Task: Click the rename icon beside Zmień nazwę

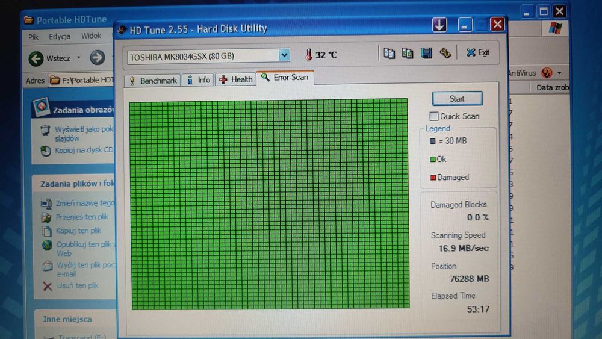Action: coord(46,204)
